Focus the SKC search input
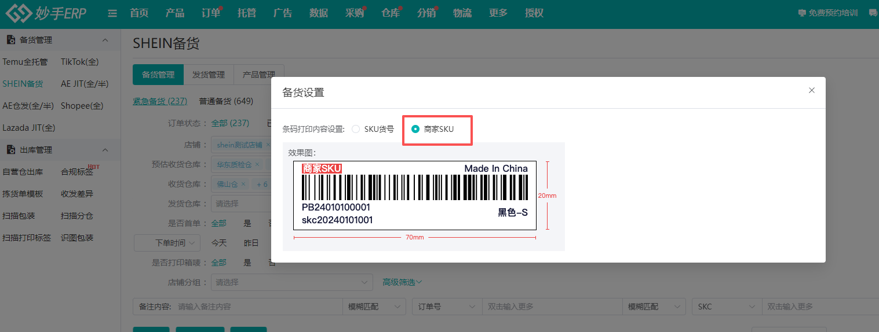 coord(820,307)
